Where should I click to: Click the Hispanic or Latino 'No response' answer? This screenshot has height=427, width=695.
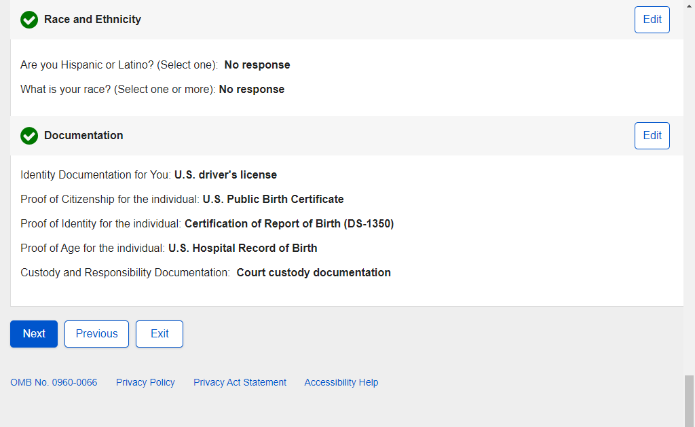[x=257, y=65]
